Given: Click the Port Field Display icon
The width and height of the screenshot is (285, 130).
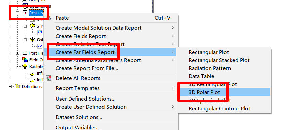Looking at the screenshot, I should tap(25, 53).
